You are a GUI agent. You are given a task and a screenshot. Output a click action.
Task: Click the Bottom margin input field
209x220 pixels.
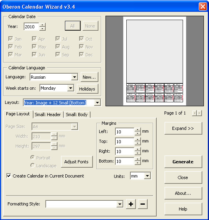pyautogui.click(x=125, y=161)
